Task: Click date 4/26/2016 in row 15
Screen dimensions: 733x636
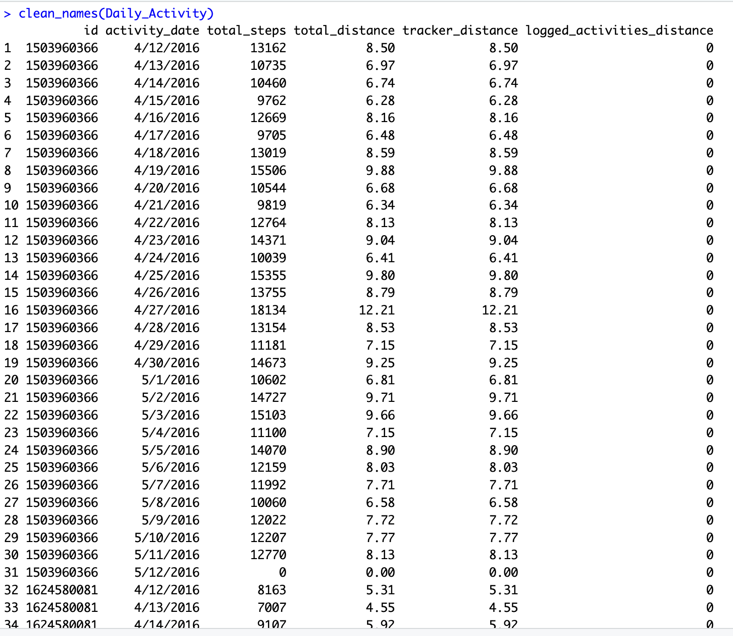Action: point(167,293)
